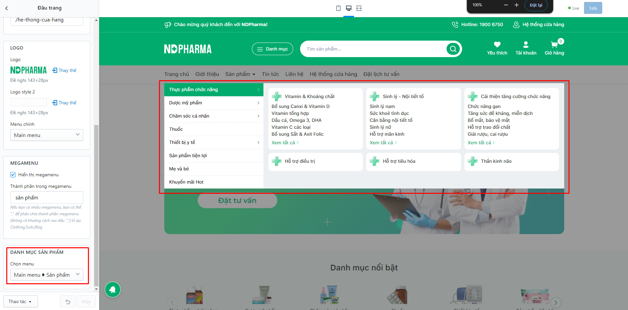The width and height of the screenshot is (628, 310).
Task: Open the Chọn menu dropdown
Action: coord(47,275)
